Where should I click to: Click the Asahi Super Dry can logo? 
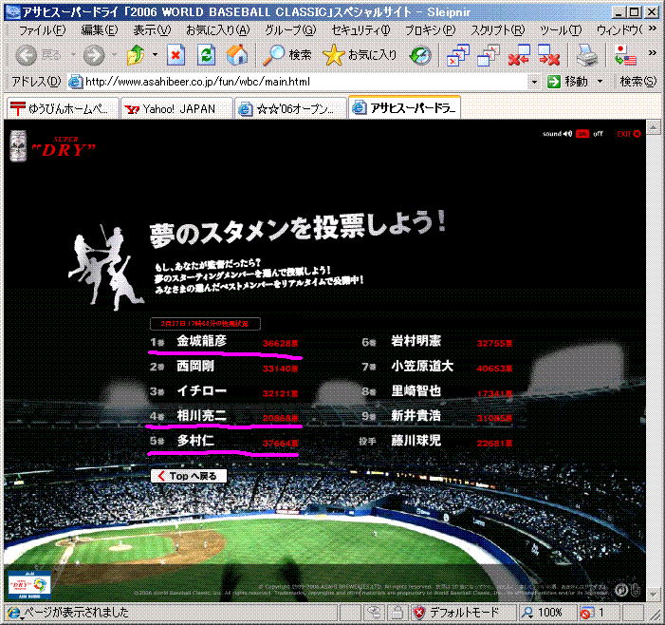click(x=18, y=146)
